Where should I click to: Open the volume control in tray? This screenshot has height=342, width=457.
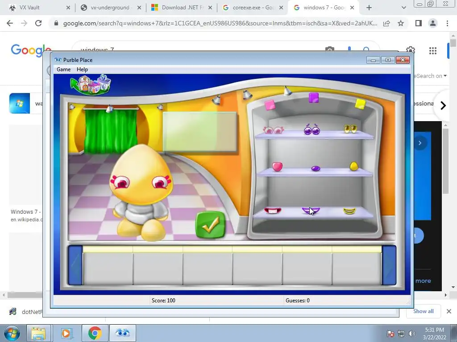pyautogui.click(x=411, y=334)
